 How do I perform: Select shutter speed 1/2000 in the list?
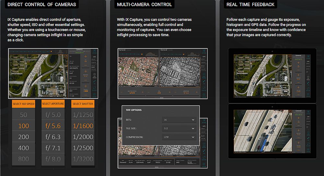pyautogui.click(x=83, y=137)
